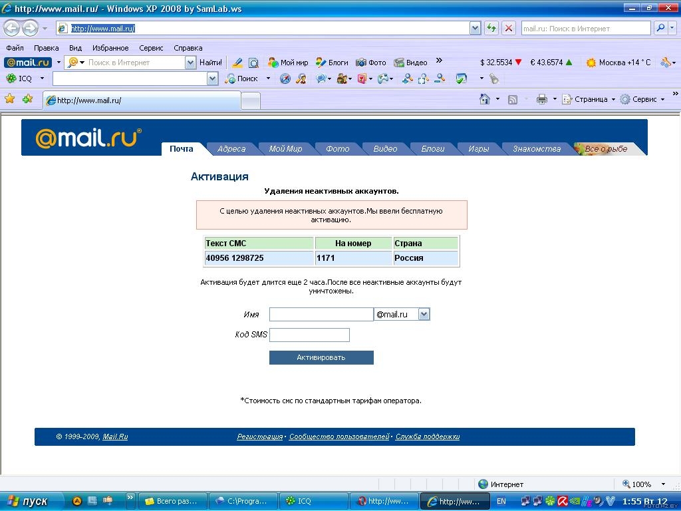Viewport: 681px width, 511px height.
Task: Click the magnifier search button near address bar
Action: [x=660, y=28]
